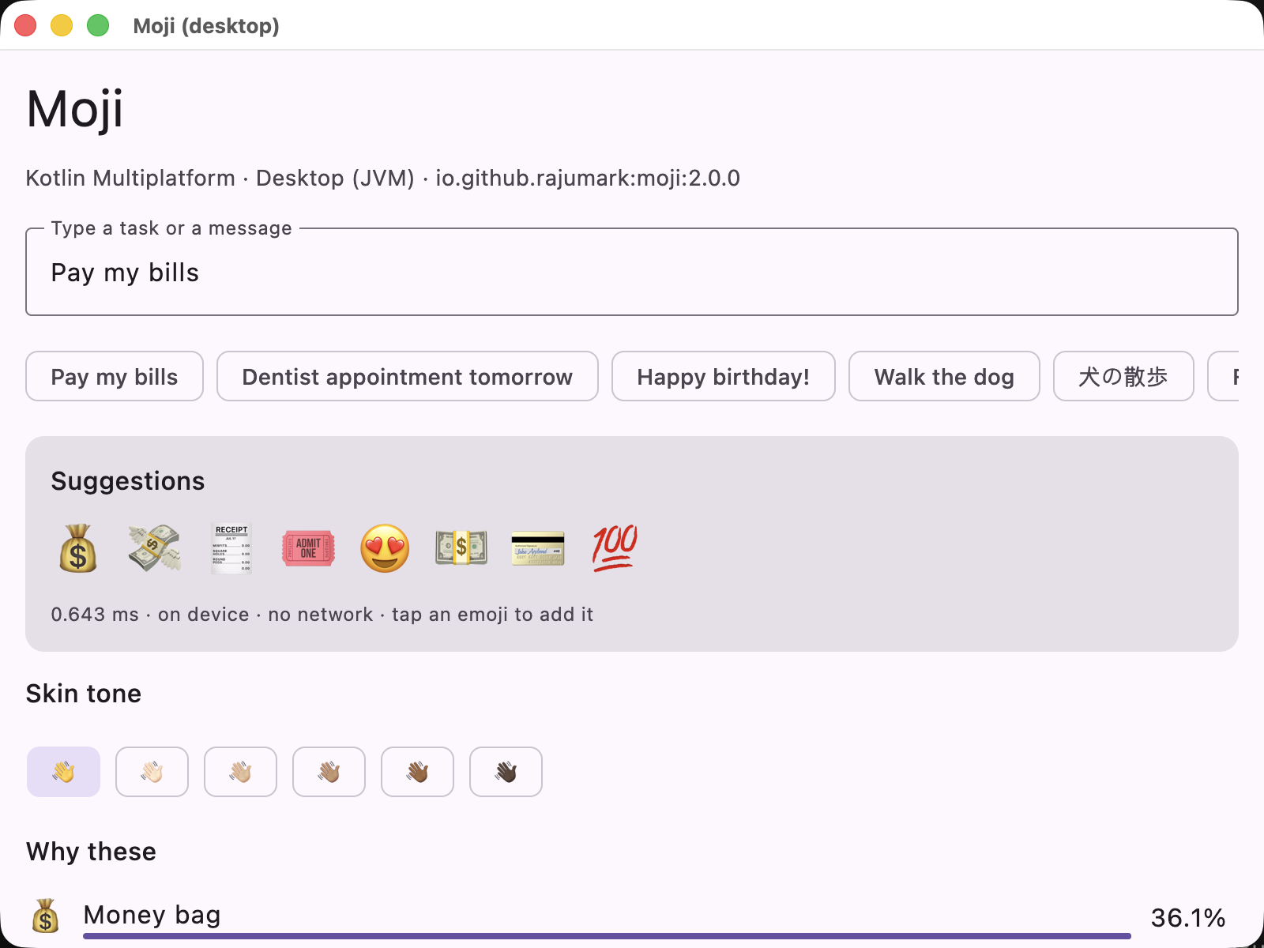The height and width of the screenshot is (948, 1264).
Task: Click the Kotlin Multiplatform version subtitle
Action: click(382, 179)
